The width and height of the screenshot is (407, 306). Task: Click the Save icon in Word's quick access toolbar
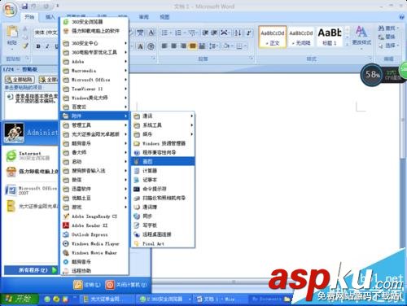pyautogui.click(x=24, y=6)
